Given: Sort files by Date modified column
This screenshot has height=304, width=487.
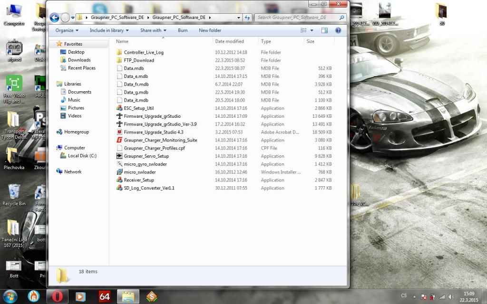Looking at the screenshot, I should tap(229, 41).
